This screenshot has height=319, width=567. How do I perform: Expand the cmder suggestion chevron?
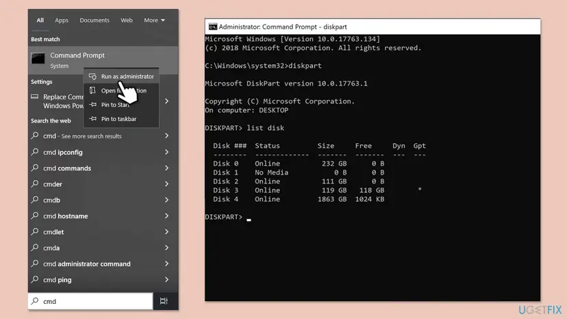pos(166,183)
